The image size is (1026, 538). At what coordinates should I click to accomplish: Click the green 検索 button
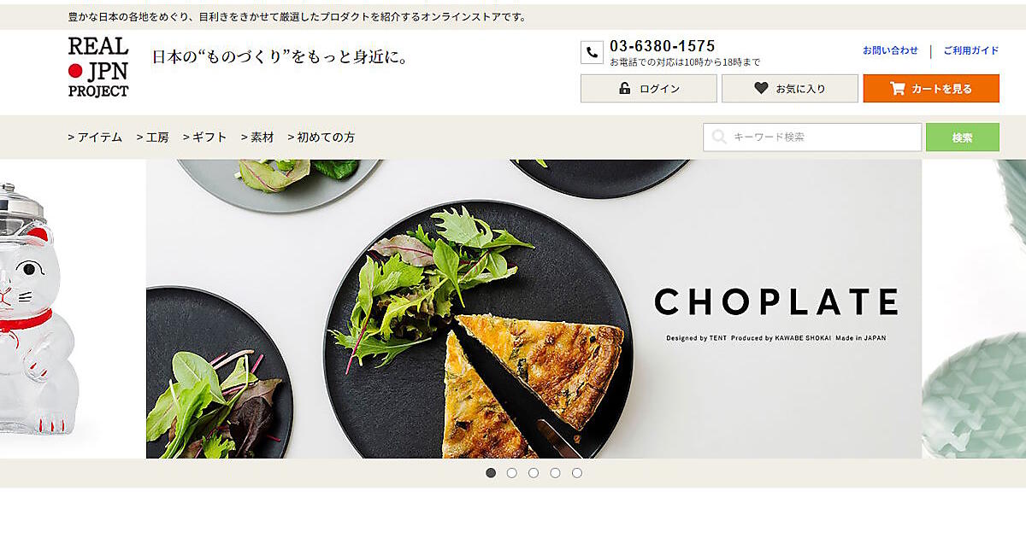click(x=963, y=137)
